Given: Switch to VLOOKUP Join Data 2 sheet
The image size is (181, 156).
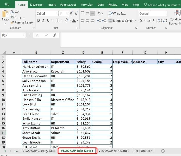Looking at the screenshot, I should (x=114, y=151).
